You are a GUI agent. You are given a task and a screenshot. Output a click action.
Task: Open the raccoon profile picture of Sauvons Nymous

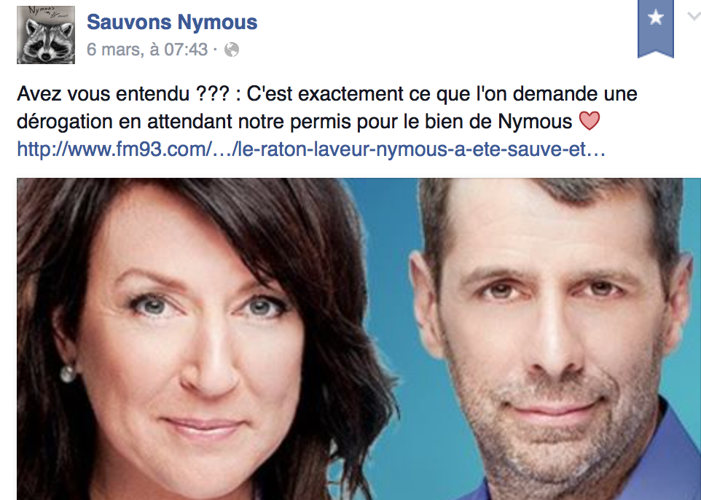46,35
